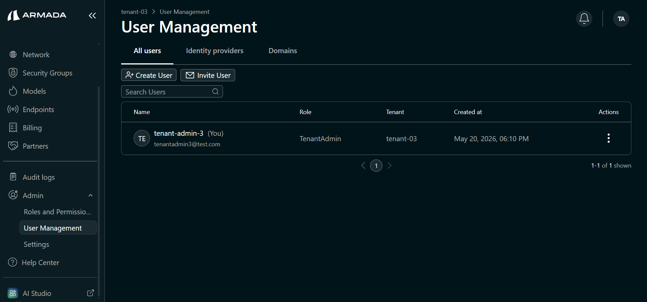Open Billing page
The image size is (647, 302).
(x=32, y=128)
